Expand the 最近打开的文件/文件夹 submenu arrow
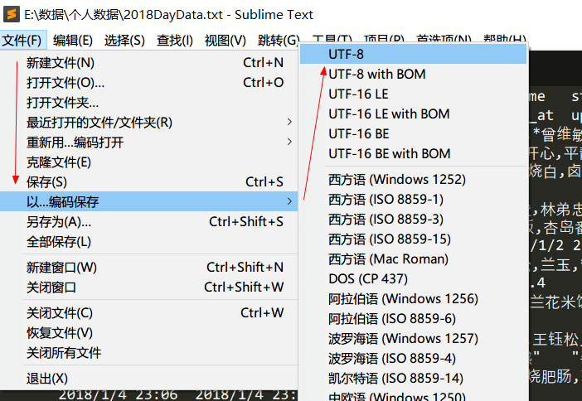Viewport: 582px width, 401px height. point(289,122)
